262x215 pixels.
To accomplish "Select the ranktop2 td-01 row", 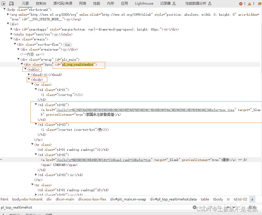I will coord(73,190).
